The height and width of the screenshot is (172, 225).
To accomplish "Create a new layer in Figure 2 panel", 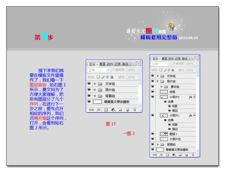I will point(186,155).
